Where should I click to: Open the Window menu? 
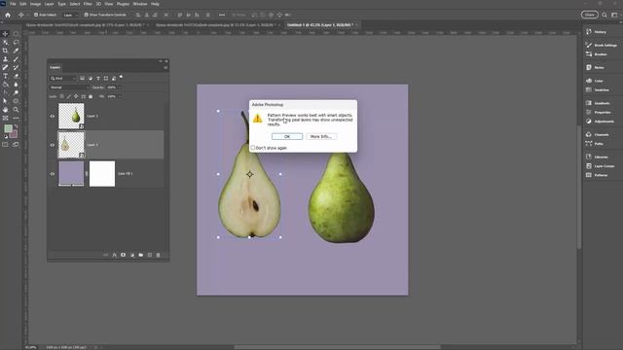(x=140, y=4)
